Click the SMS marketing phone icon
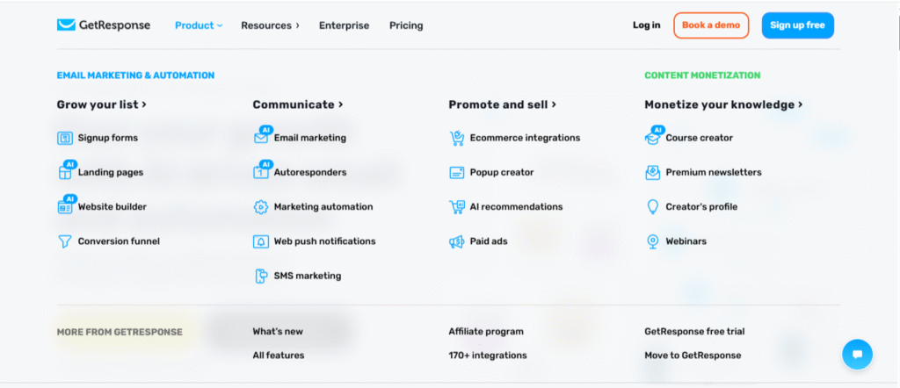Image resolution: width=900 pixels, height=388 pixels. point(260,276)
